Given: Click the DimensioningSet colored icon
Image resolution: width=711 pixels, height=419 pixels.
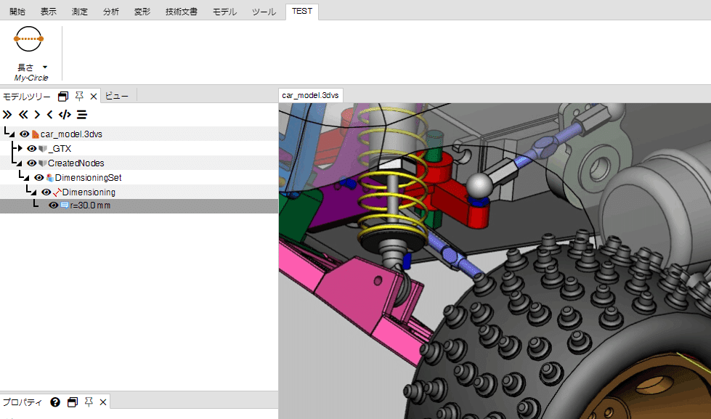Looking at the screenshot, I should pos(50,178).
